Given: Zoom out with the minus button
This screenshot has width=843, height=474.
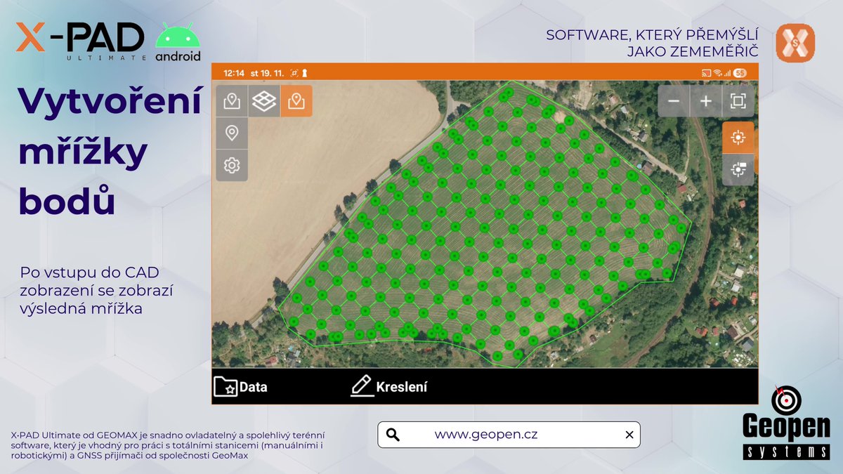Looking at the screenshot, I should (x=674, y=101).
